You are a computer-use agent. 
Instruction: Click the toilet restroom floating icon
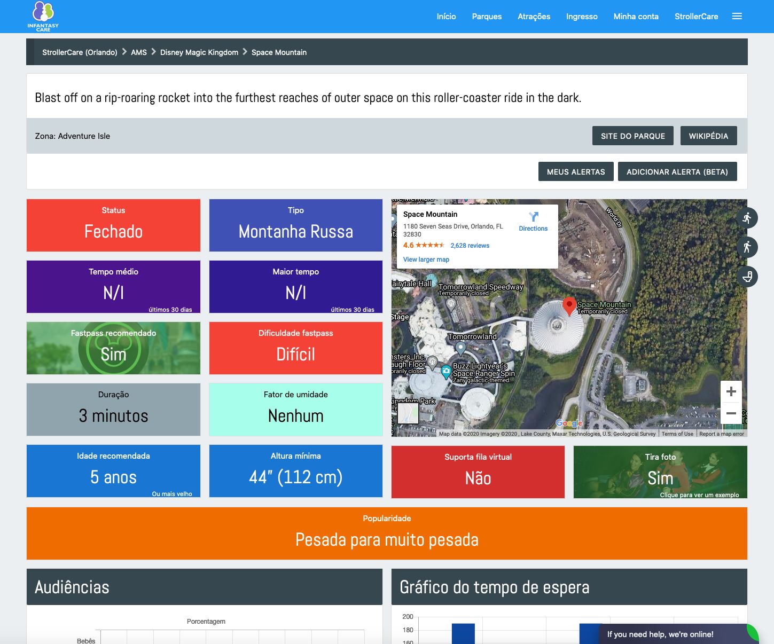tap(747, 277)
